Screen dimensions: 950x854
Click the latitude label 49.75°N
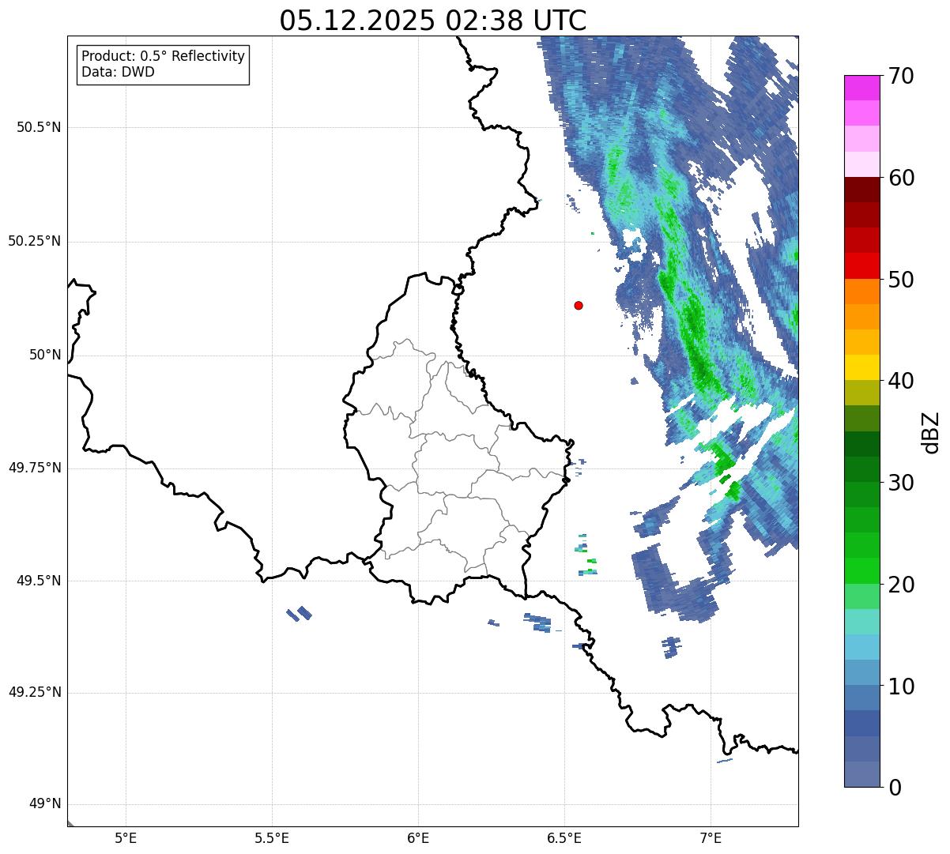coord(35,468)
